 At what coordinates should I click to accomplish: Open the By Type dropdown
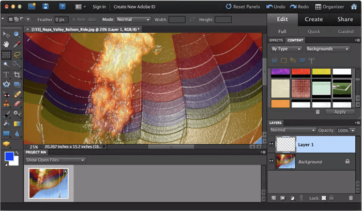(x=286, y=49)
